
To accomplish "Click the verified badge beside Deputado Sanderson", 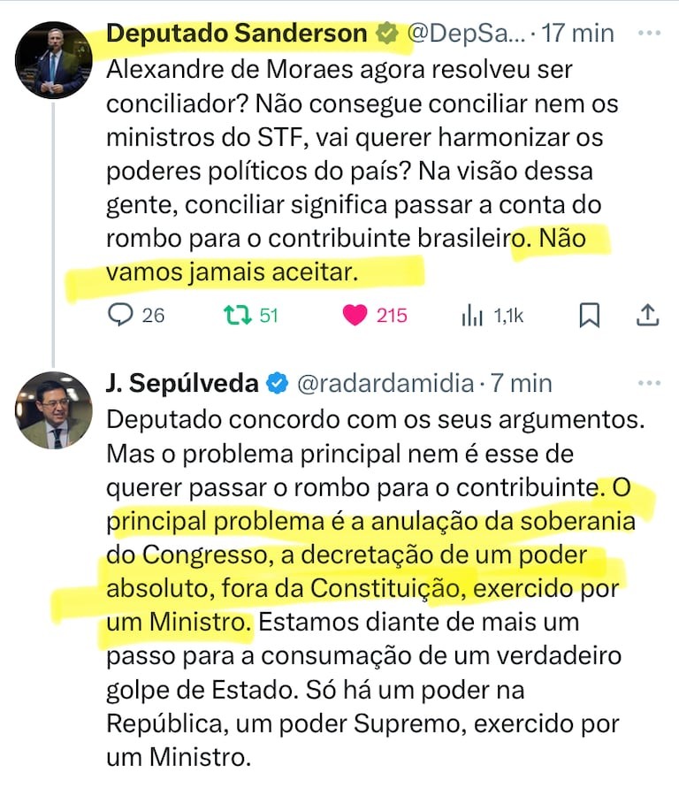I will pos(387,34).
